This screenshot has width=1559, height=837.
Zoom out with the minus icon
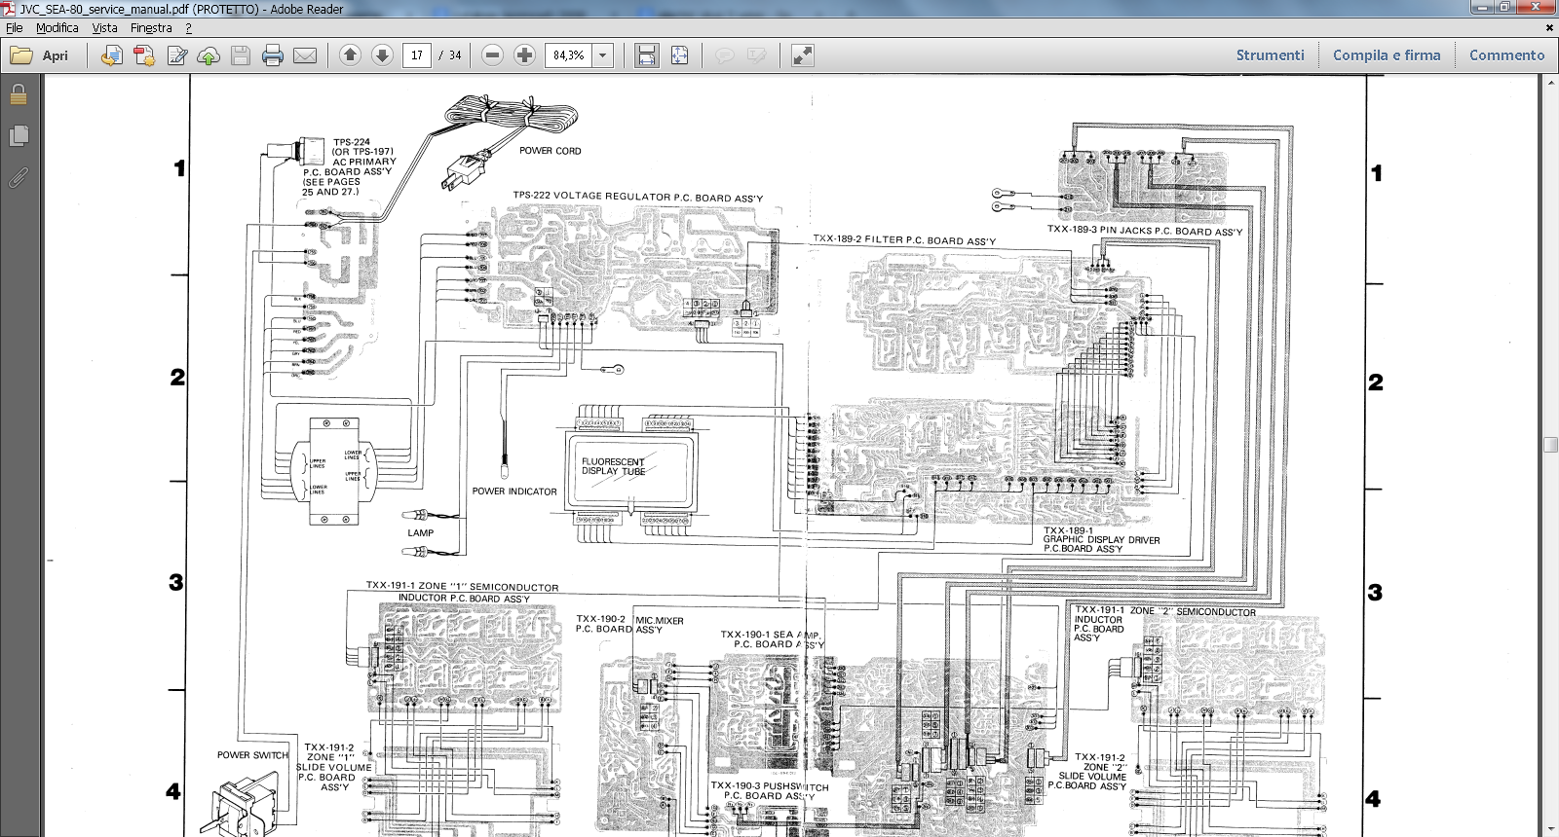[x=493, y=55]
